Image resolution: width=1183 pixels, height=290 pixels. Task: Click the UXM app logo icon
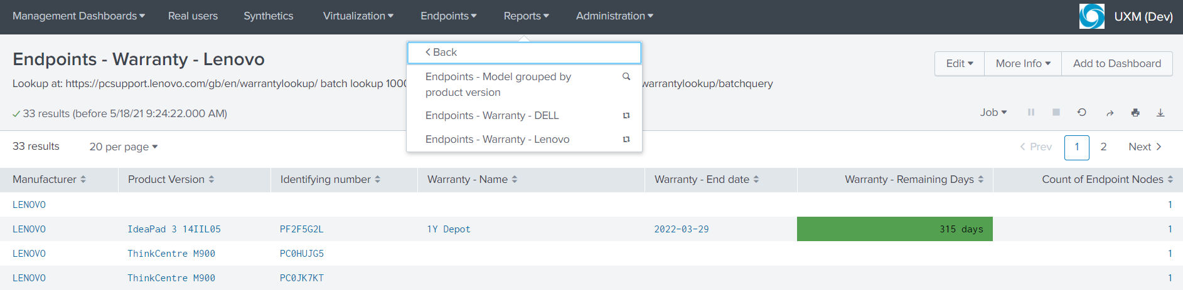coord(1091,16)
